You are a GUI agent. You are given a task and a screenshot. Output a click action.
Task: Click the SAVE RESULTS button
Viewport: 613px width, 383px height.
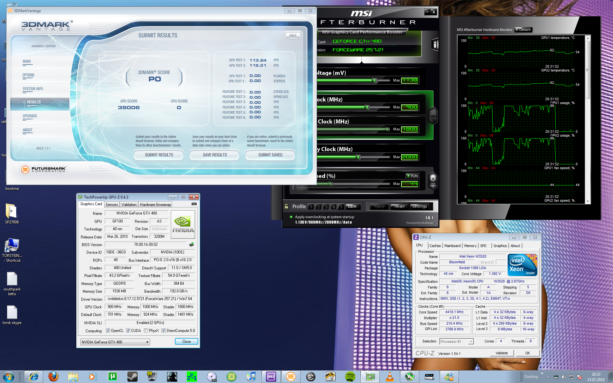(215, 155)
